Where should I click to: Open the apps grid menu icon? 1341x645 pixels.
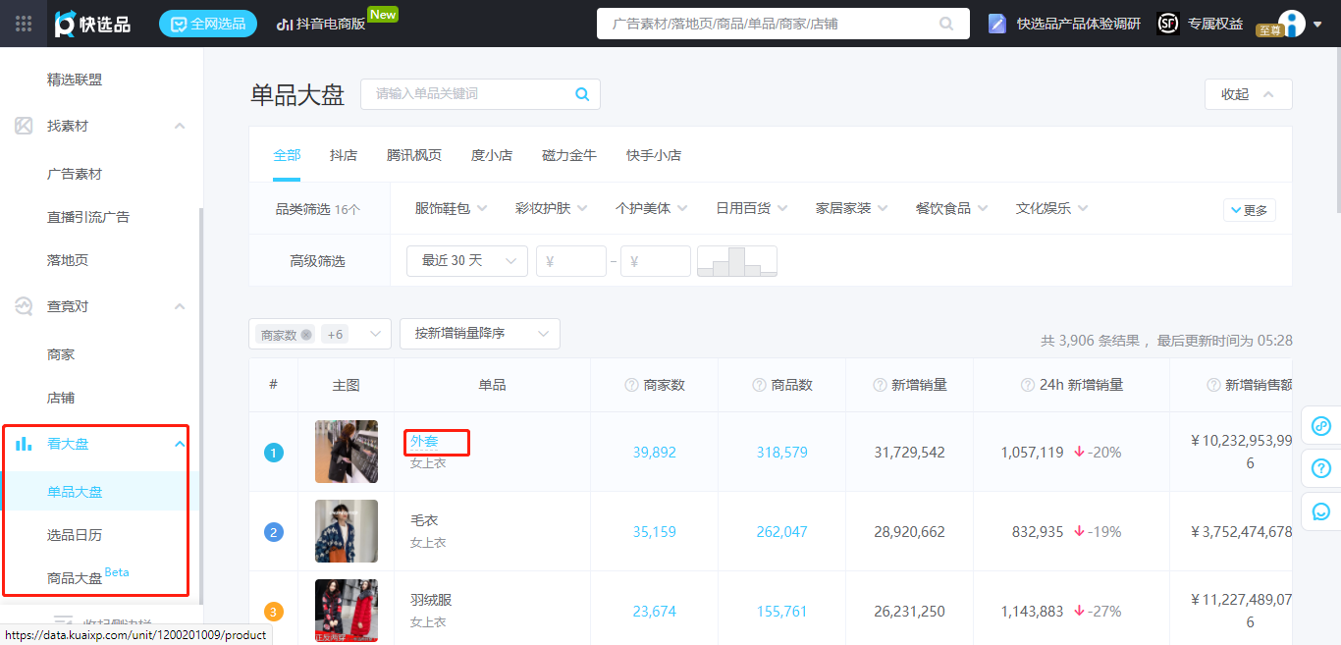pos(24,24)
